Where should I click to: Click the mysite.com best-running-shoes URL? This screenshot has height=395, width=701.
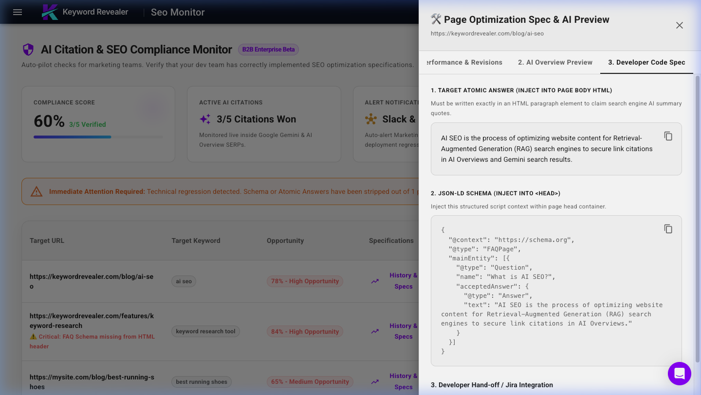(92, 382)
